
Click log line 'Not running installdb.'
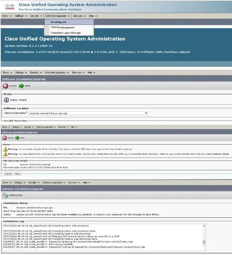(39, 244)
